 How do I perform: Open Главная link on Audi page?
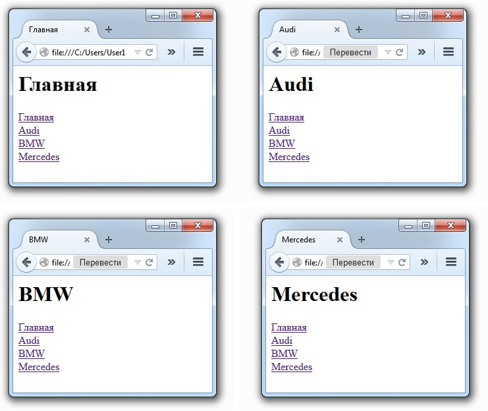click(x=286, y=117)
